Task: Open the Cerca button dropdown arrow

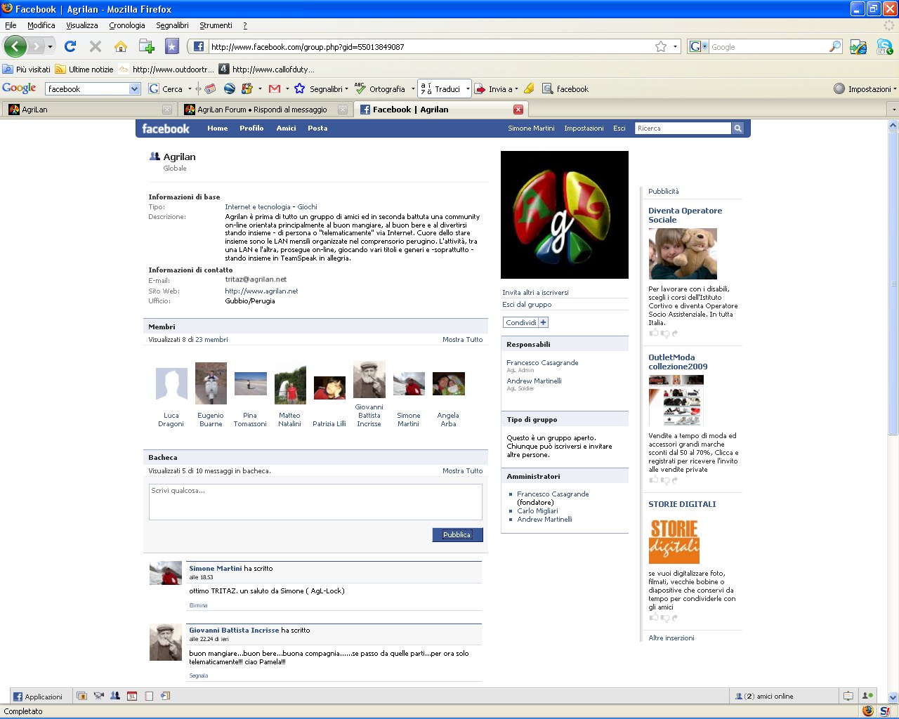Action: 190,89
